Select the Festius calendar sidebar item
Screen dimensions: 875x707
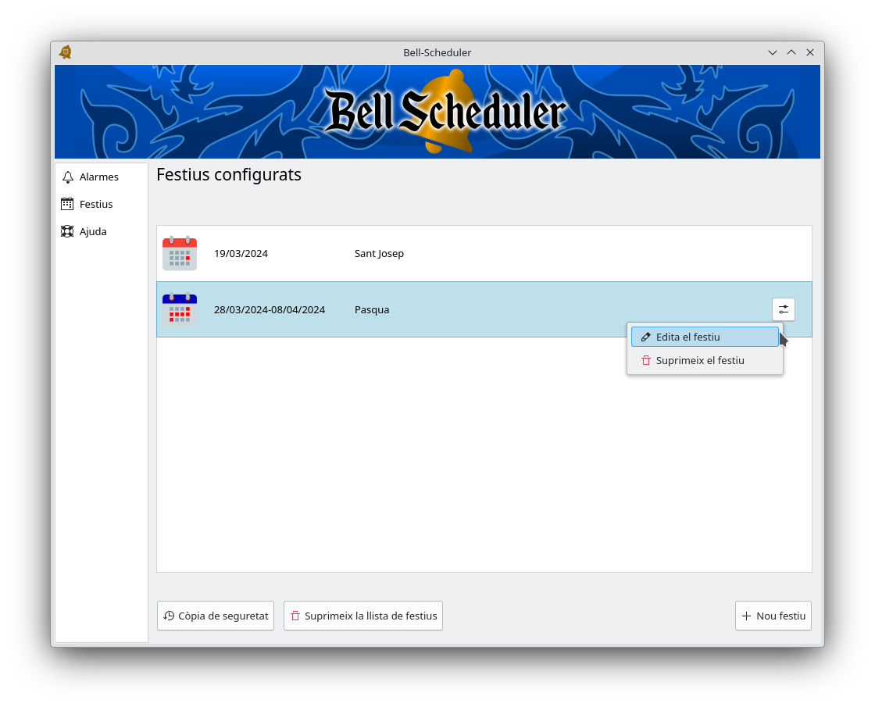87,205
